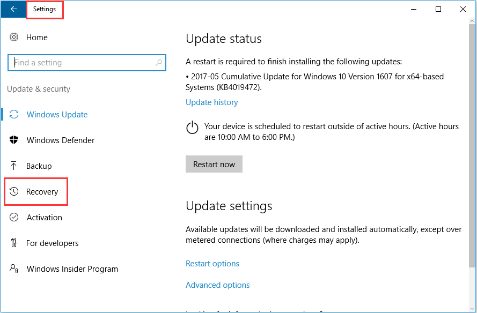
Task: Click the back arrow in title bar
Action: tap(13, 9)
